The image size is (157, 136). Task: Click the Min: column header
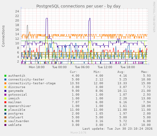[97, 72]
